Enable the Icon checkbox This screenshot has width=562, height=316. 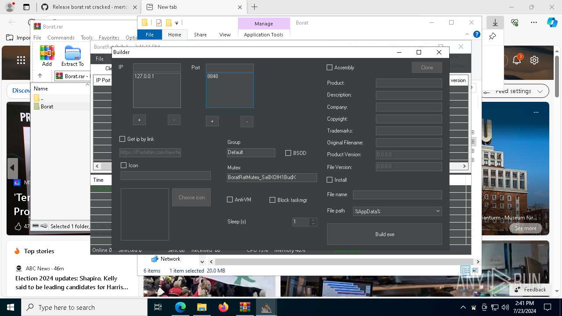coord(124,165)
